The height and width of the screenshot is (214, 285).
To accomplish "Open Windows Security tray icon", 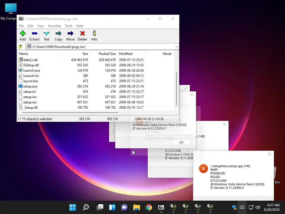I will (234, 207).
